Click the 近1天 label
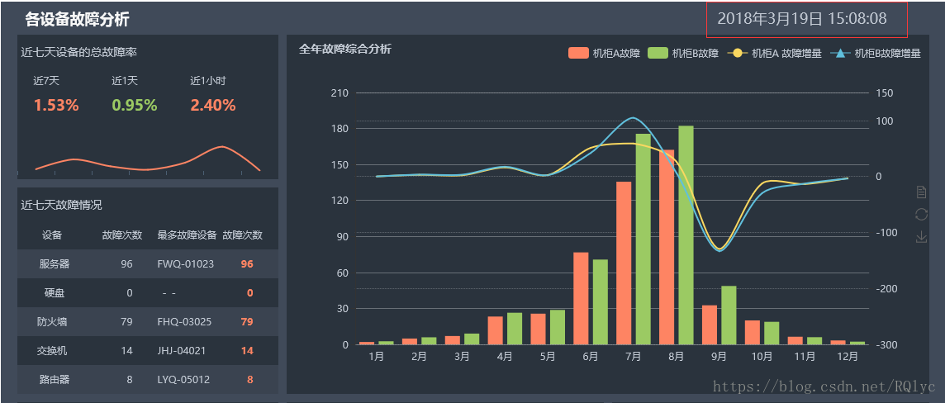 tap(125, 81)
